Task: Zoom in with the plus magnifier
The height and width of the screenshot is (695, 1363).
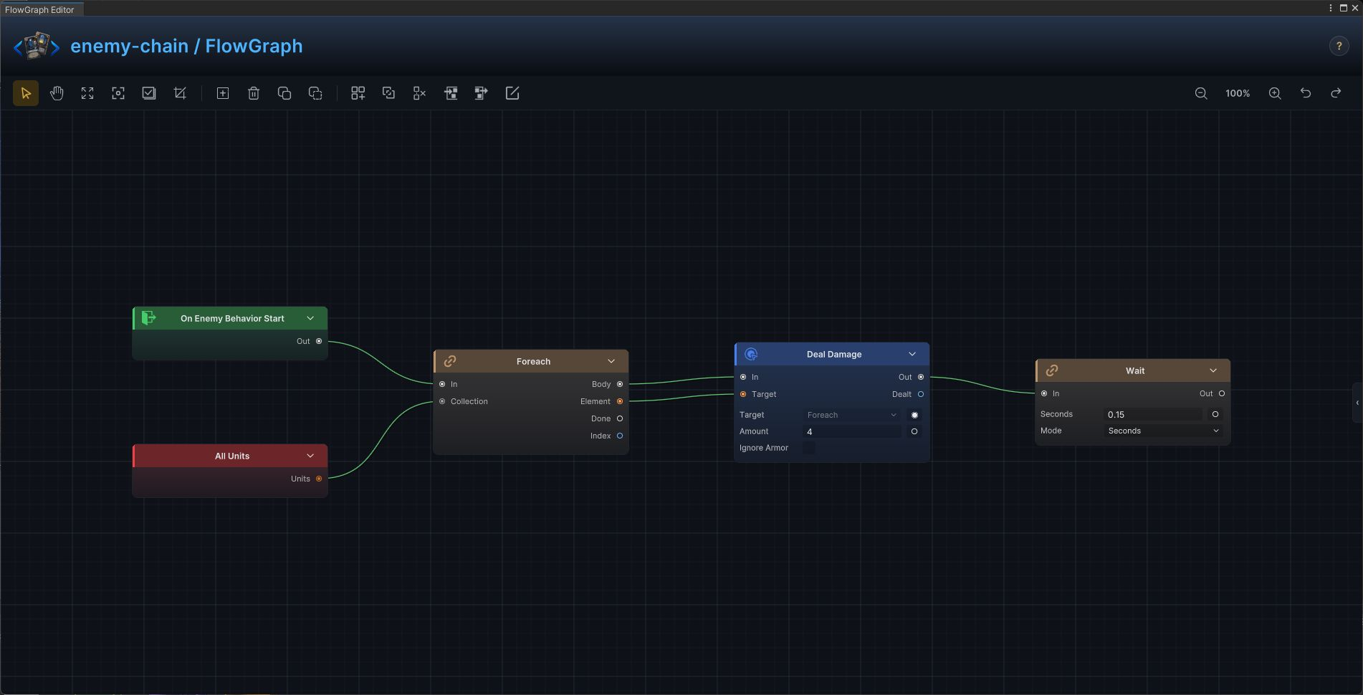Action: 1275,93
